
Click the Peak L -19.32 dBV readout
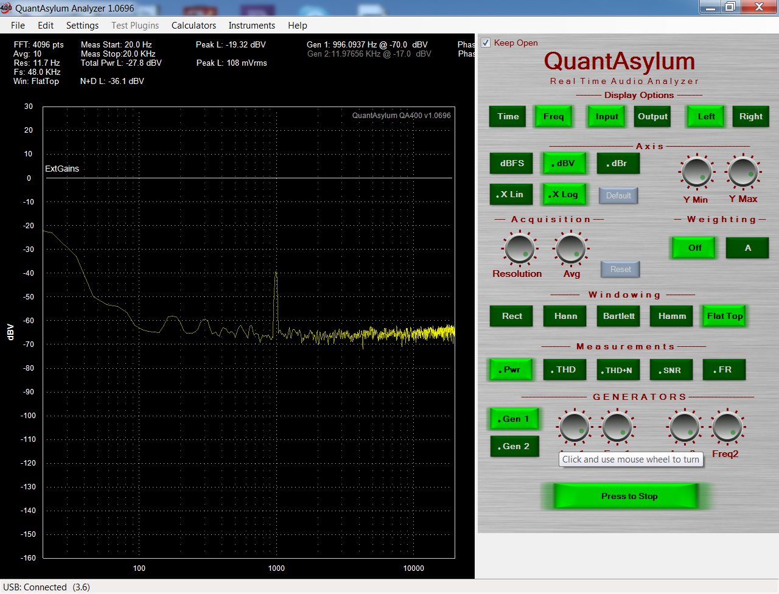click(x=231, y=44)
